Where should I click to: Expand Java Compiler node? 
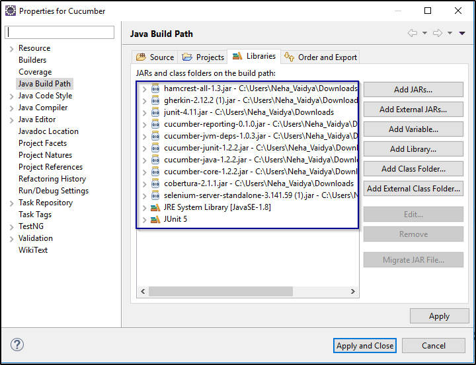pyautogui.click(x=11, y=108)
